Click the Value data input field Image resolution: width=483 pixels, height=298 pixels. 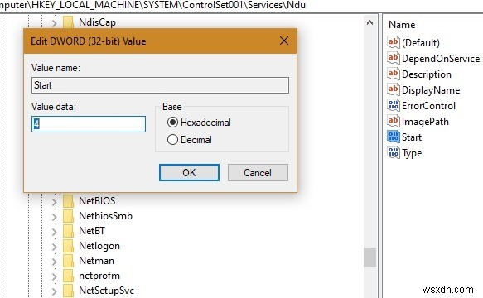(x=89, y=124)
